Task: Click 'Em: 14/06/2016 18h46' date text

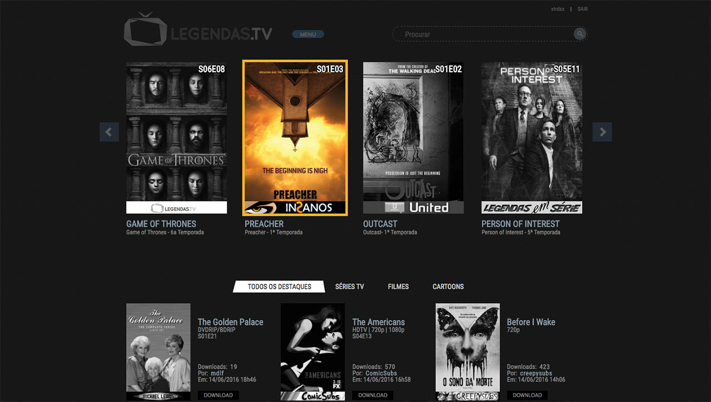Action: click(227, 380)
